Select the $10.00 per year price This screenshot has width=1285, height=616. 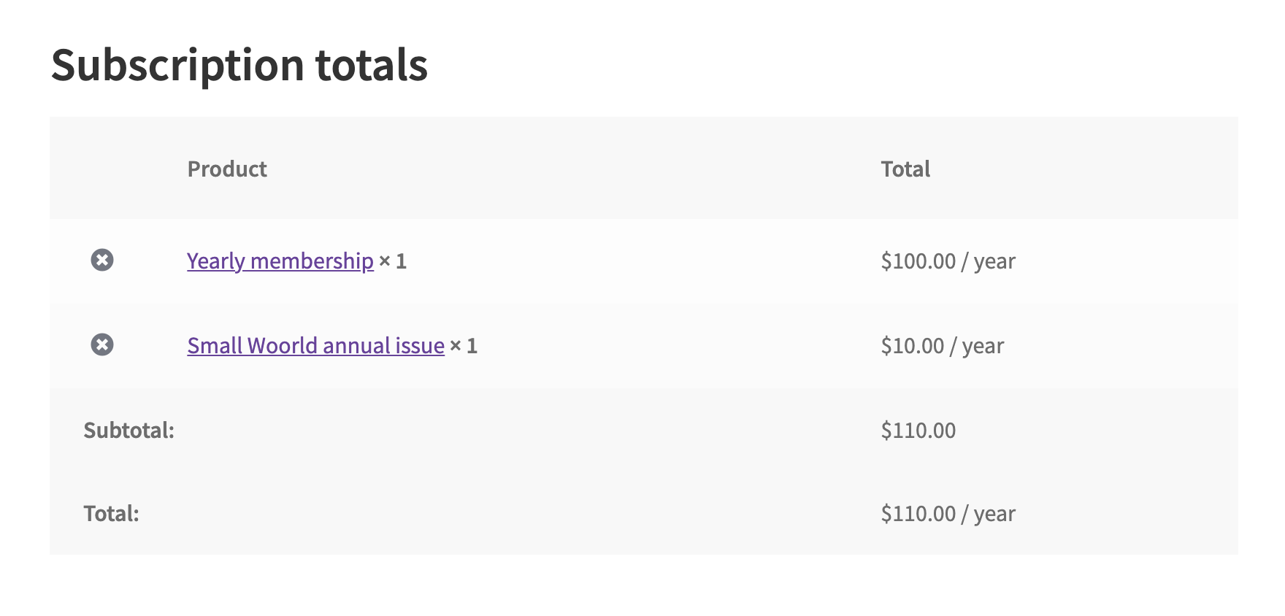coord(943,345)
